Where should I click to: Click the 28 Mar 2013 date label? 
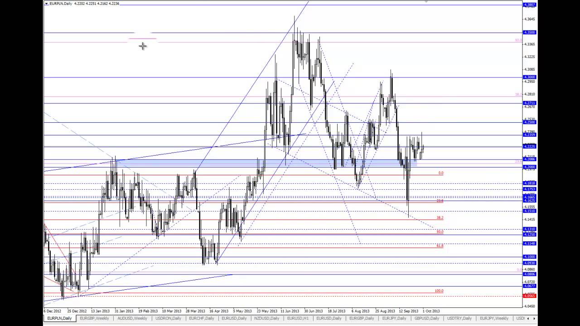[x=195, y=311]
